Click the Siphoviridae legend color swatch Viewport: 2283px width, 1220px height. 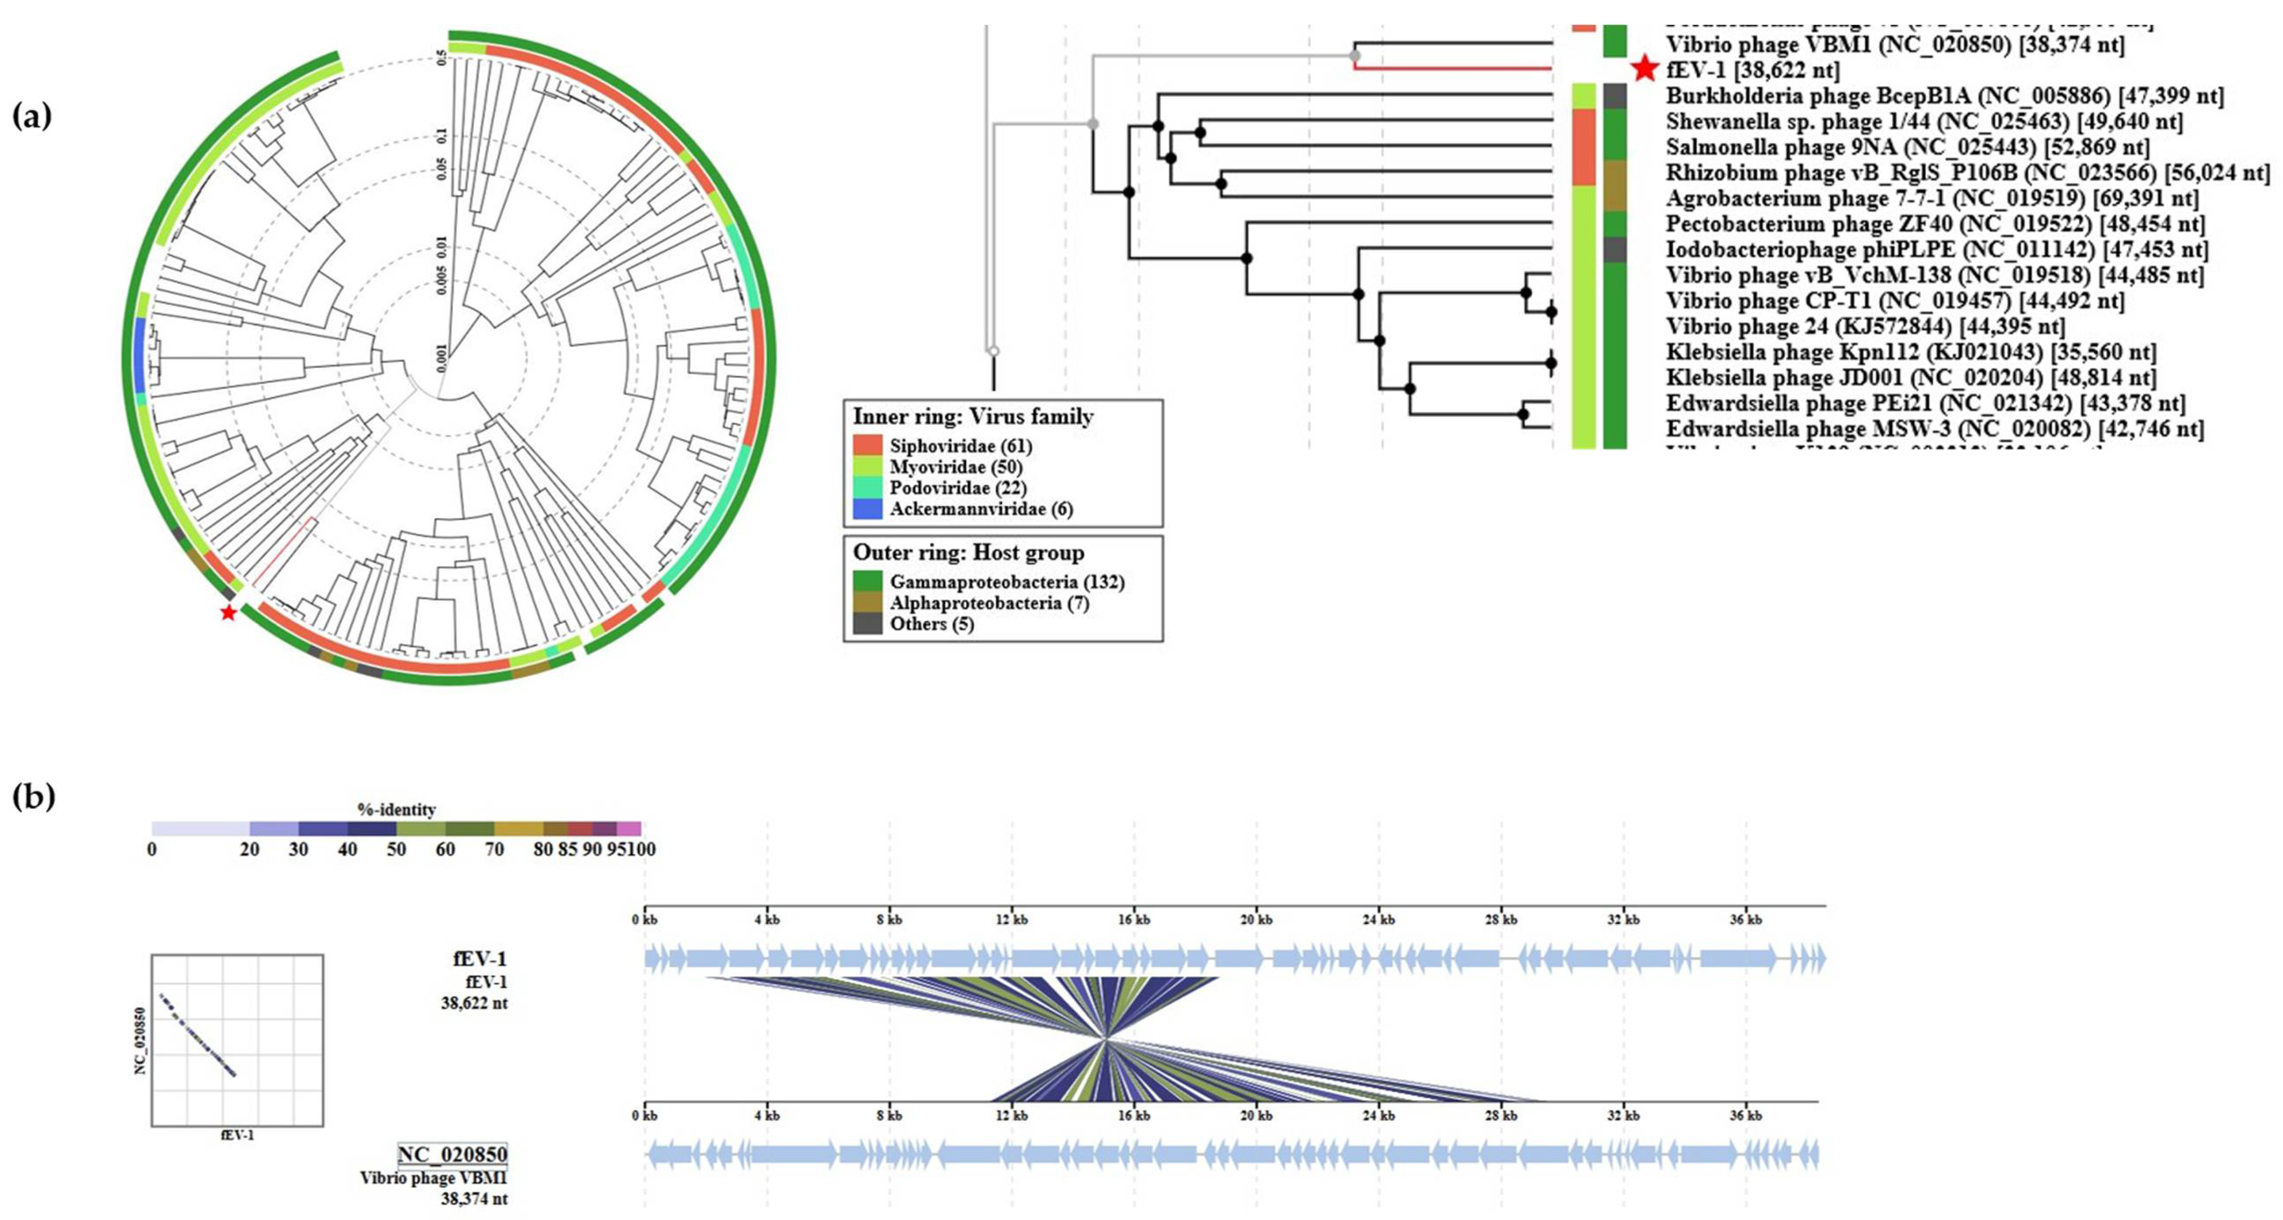click(867, 446)
